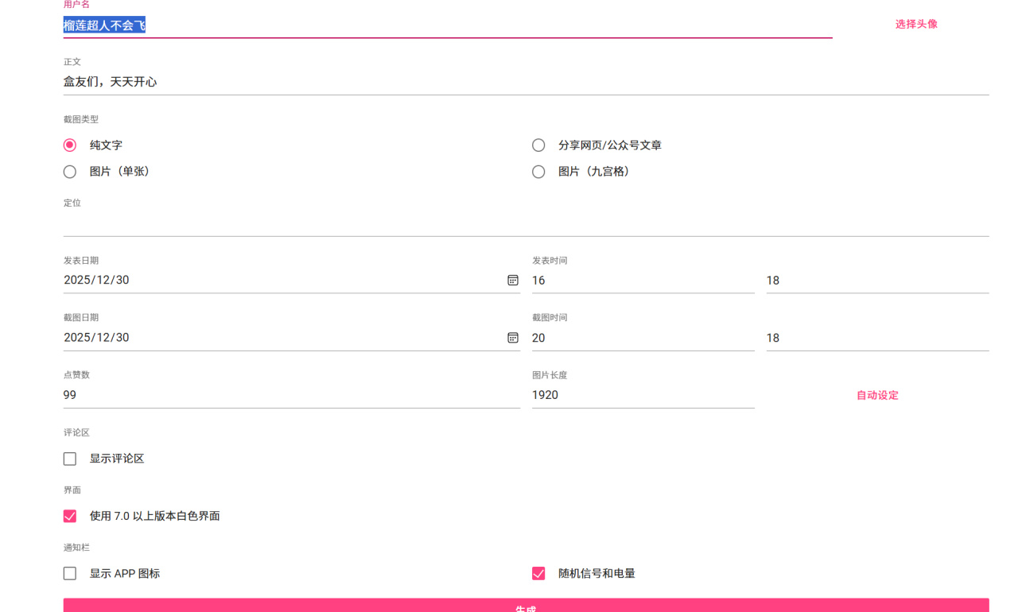
Task: Enable the 显示评论区 checkbox
Action: point(70,459)
